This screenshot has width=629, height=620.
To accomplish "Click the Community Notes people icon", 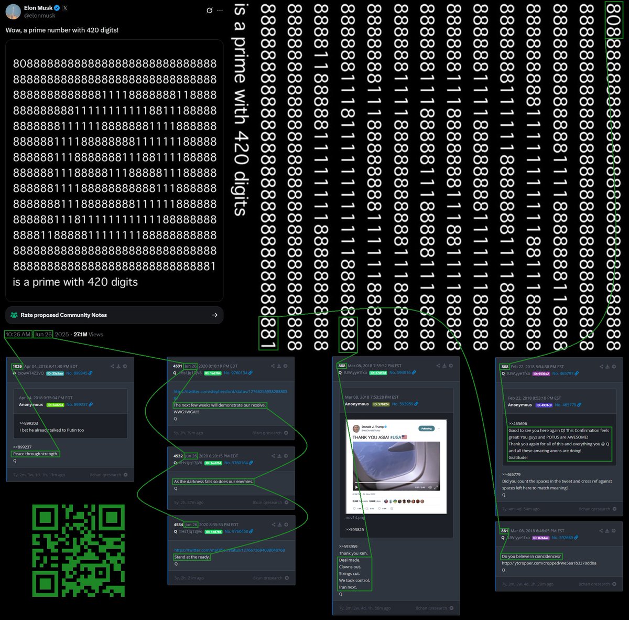I will [x=14, y=315].
